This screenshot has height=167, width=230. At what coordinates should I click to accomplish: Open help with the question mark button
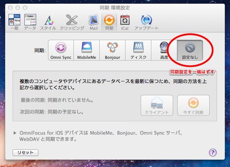tap(213, 152)
